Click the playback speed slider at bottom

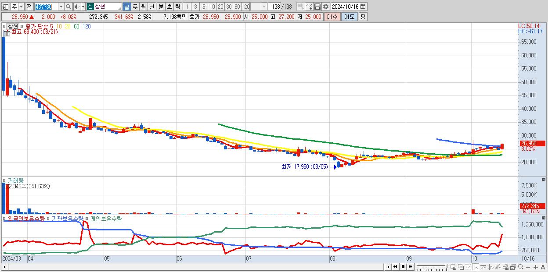433,266
